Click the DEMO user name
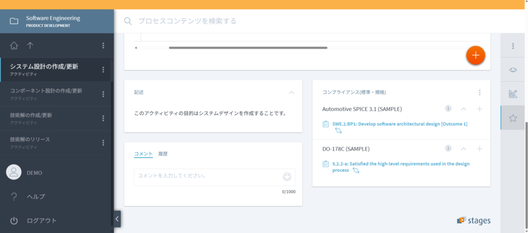This screenshot has height=233, width=528. (35, 173)
